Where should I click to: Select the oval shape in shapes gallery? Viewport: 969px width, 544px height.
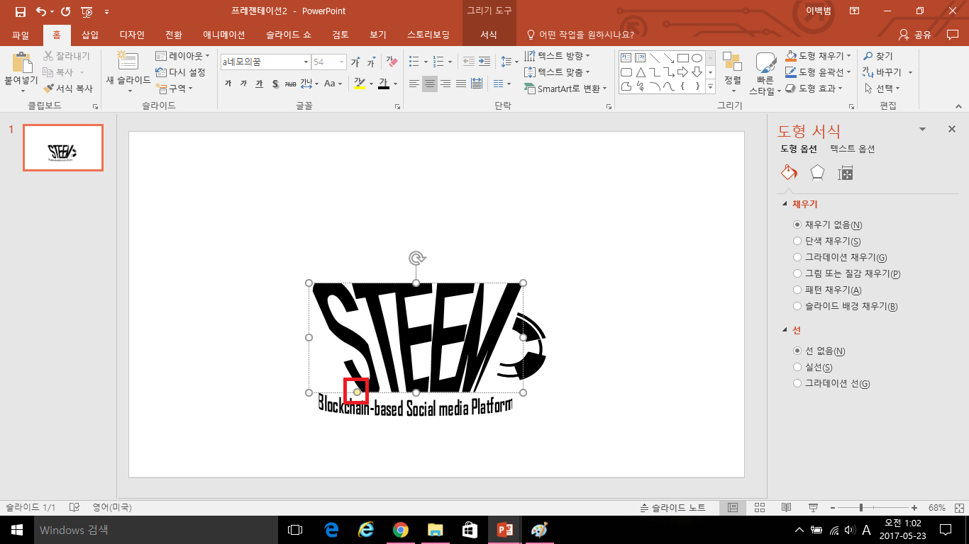tap(697, 57)
